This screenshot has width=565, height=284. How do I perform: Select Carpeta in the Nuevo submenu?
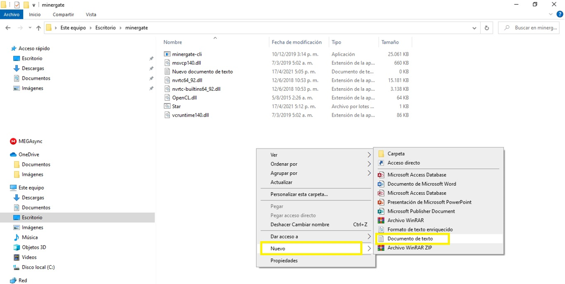396,154
